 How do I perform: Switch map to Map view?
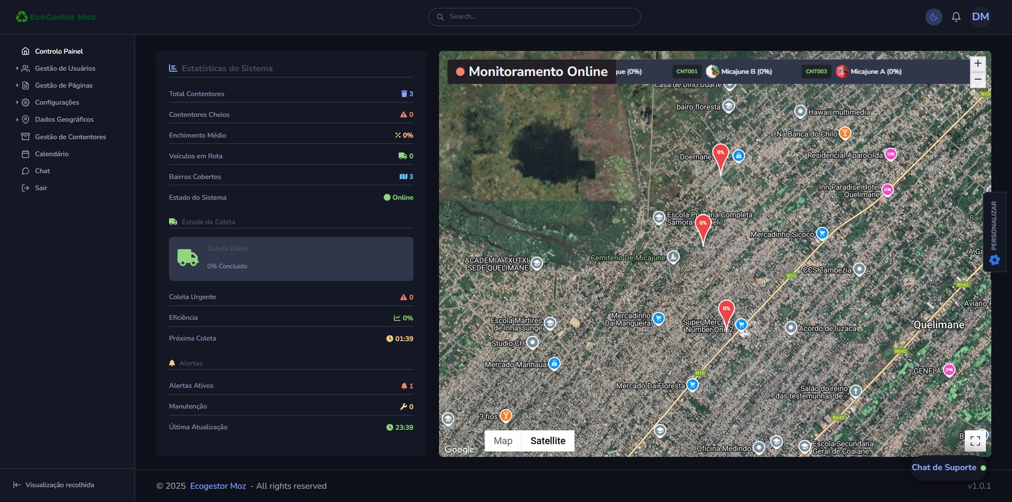[x=503, y=441]
